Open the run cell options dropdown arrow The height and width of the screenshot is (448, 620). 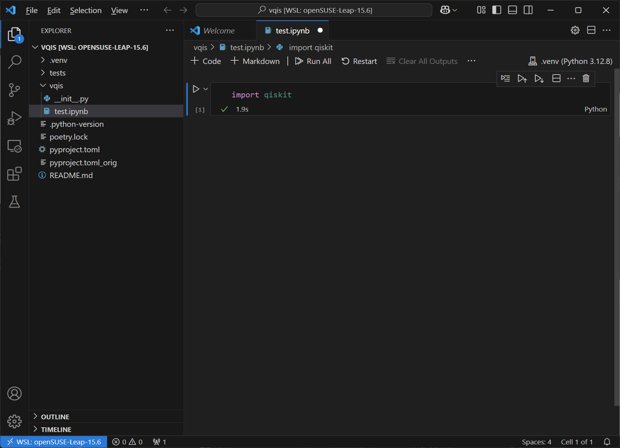pyautogui.click(x=206, y=89)
